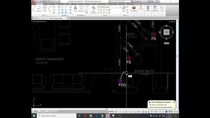This screenshot has width=210, height=118.
Task: Open the Groups panel
Action: [x=141, y=8]
